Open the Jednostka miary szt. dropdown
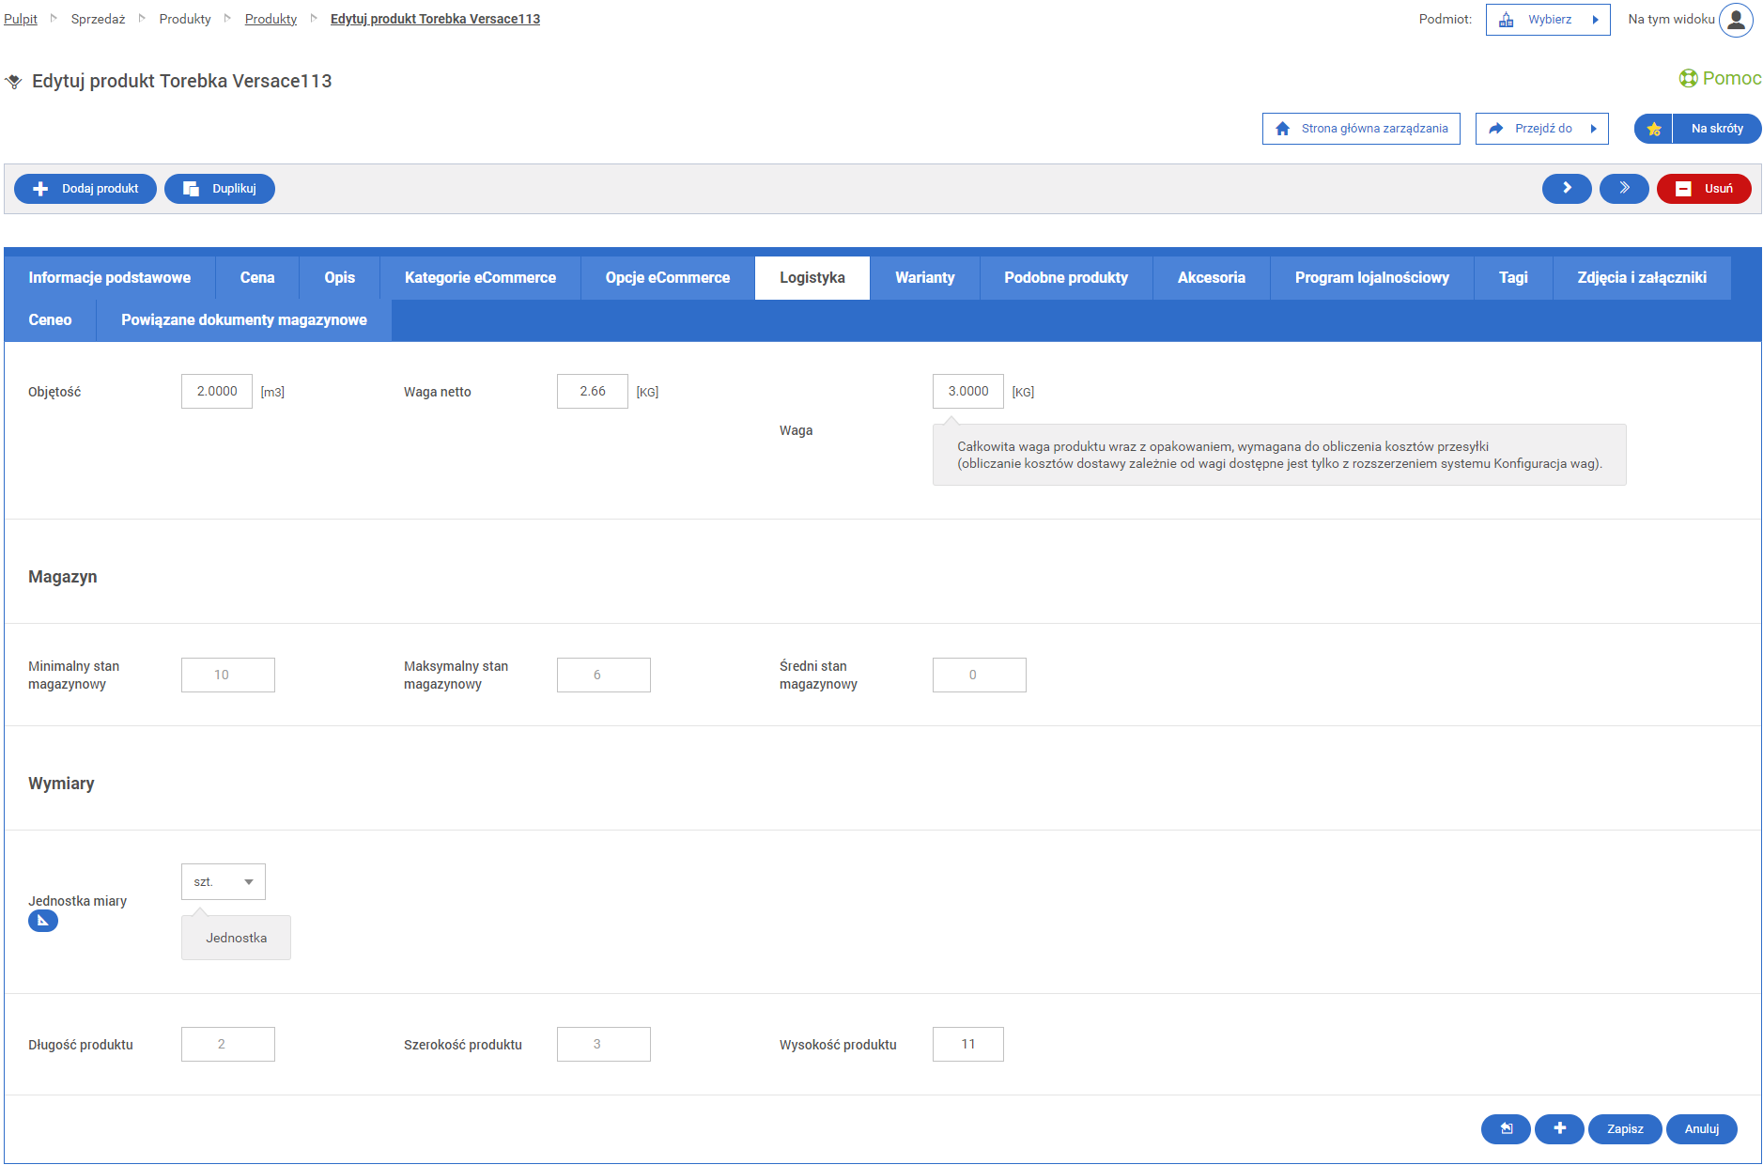This screenshot has height=1165, width=1763. (x=223, y=882)
